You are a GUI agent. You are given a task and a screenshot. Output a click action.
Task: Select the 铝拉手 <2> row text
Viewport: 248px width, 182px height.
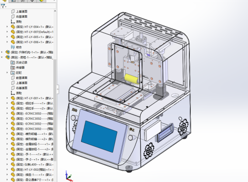tap(35, 108)
